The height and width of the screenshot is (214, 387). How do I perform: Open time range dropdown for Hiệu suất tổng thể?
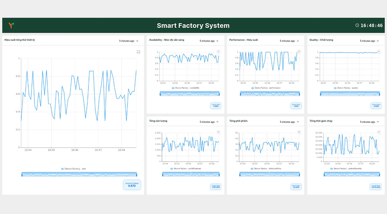point(129,41)
